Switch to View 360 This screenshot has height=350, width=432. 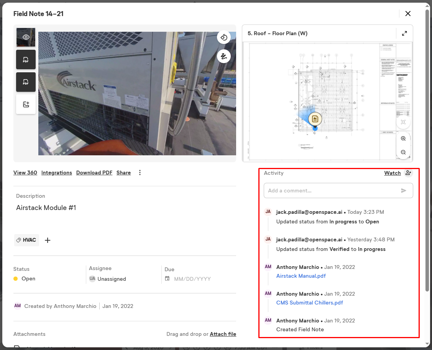coord(25,173)
